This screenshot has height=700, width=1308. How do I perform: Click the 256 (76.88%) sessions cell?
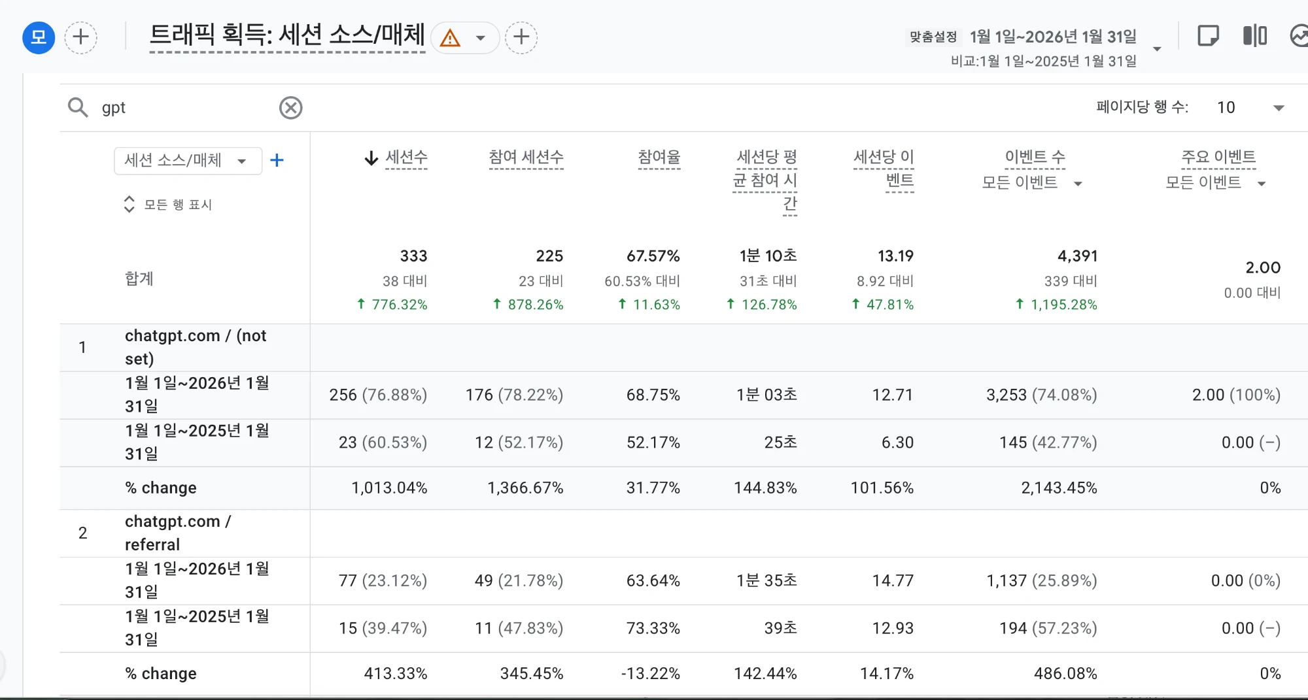click(378, 395)
